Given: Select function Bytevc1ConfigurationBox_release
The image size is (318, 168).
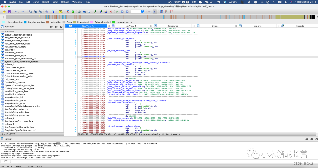Looking at the screenshot, I should [21, 62].
